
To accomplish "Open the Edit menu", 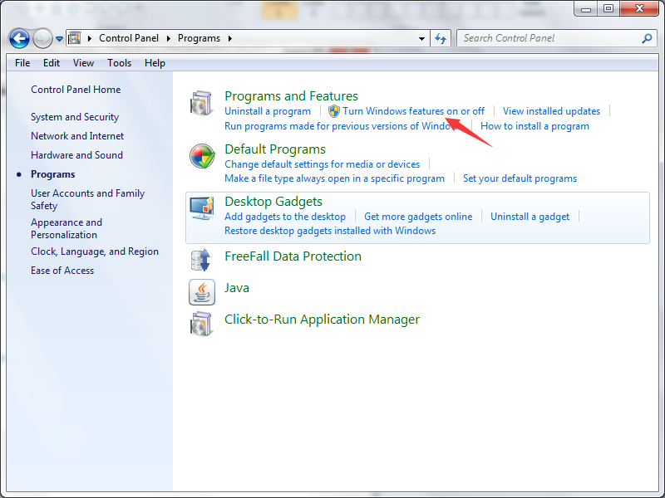I will (52, 63).
